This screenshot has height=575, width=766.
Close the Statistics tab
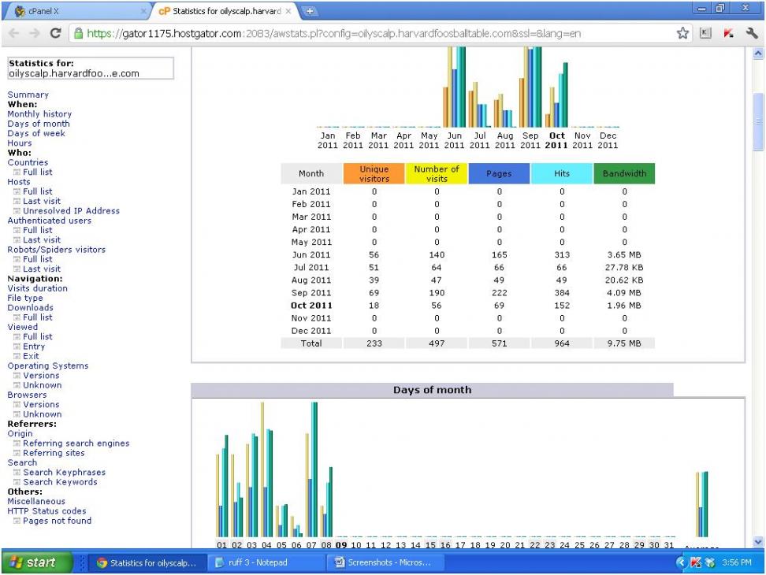[288, 12]
